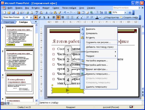Click the Создать слайд button
Viewport: 145px width, 110px height.
click(x=129, y=17)
